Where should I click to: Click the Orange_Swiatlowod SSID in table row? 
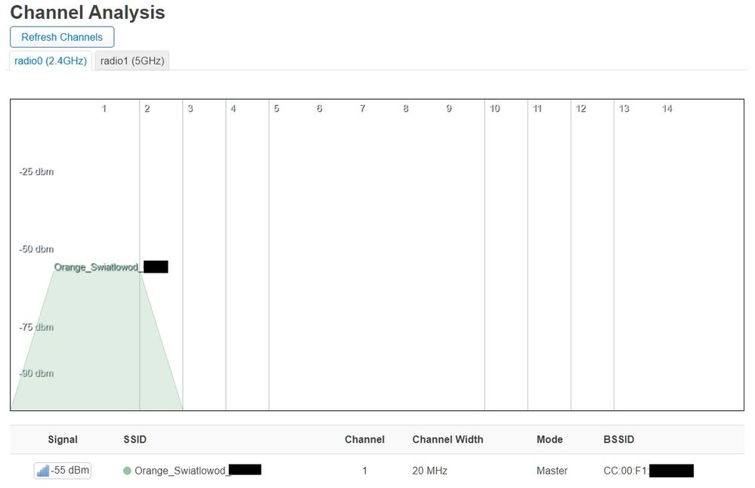click(x=180, y=471)
